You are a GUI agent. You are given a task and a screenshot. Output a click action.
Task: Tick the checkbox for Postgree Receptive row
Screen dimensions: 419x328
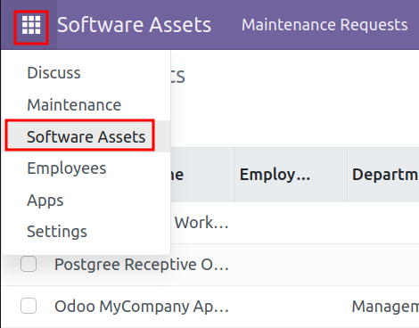tap(29, 264)
